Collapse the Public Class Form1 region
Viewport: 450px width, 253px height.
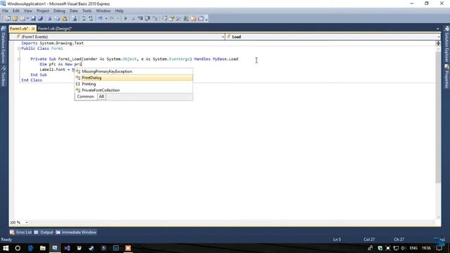point(19,48)
